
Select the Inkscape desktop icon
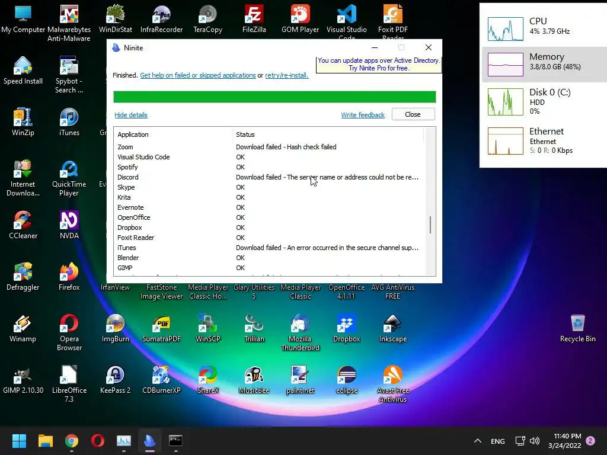coord(393,328)
